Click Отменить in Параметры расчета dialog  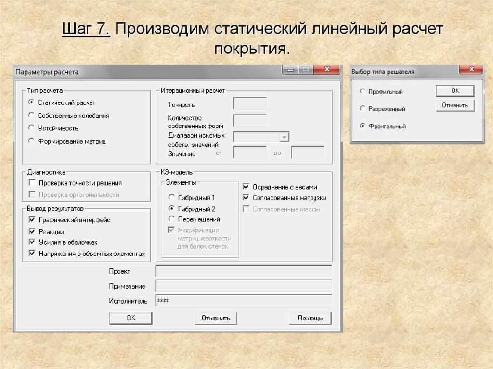[216, 318]
